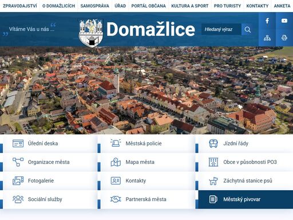The image size is (293, 220).
Task: Open the sitemap icon in header
Action: (267, 38)
